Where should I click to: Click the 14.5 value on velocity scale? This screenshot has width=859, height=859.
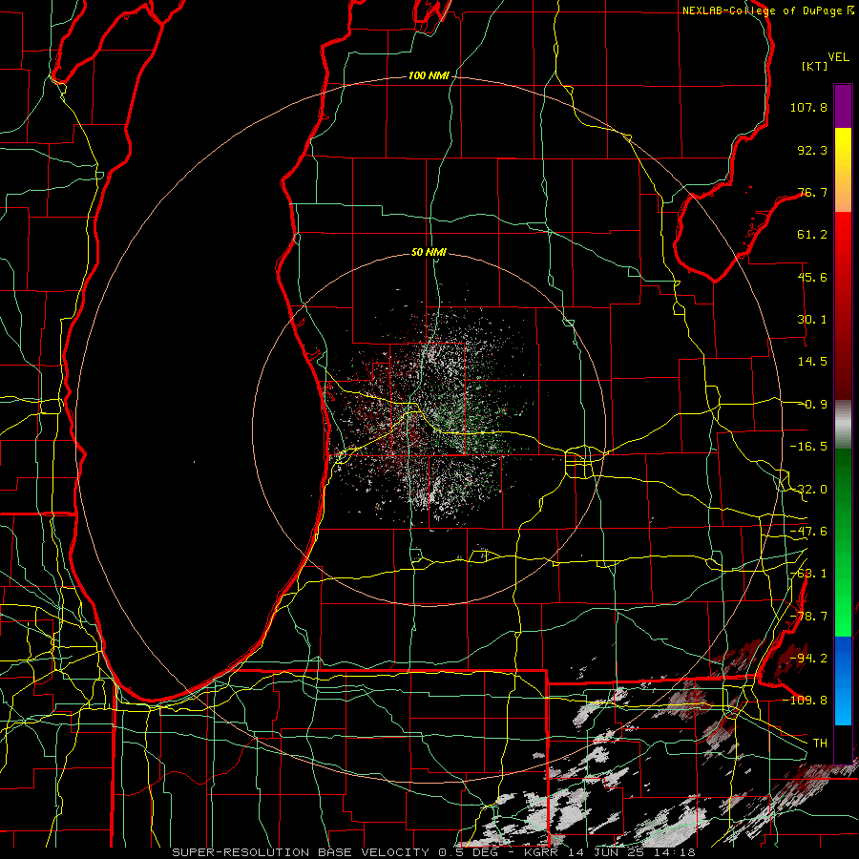pos(812,362)
